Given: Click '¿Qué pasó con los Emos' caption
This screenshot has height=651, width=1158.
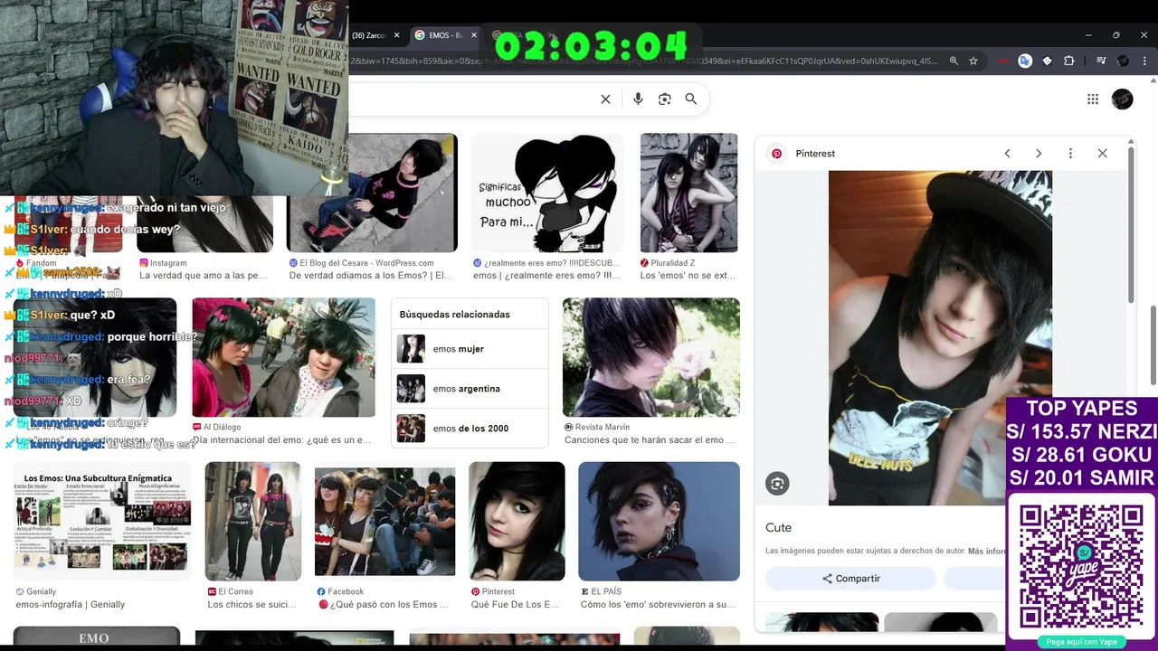Looking at the screenshot, I should pos(384,605).
